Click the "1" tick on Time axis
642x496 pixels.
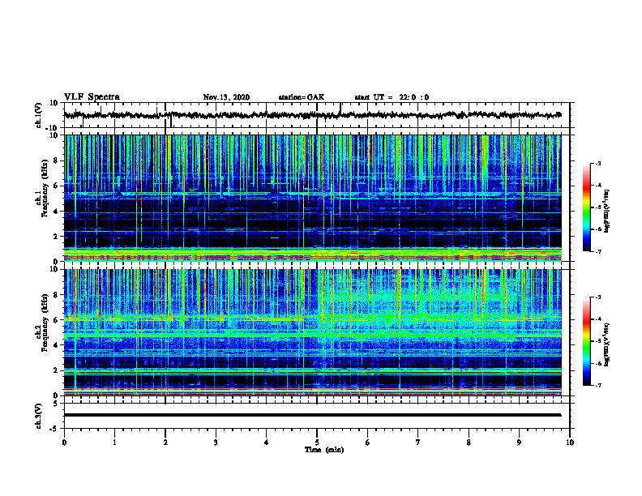[114, 443]
